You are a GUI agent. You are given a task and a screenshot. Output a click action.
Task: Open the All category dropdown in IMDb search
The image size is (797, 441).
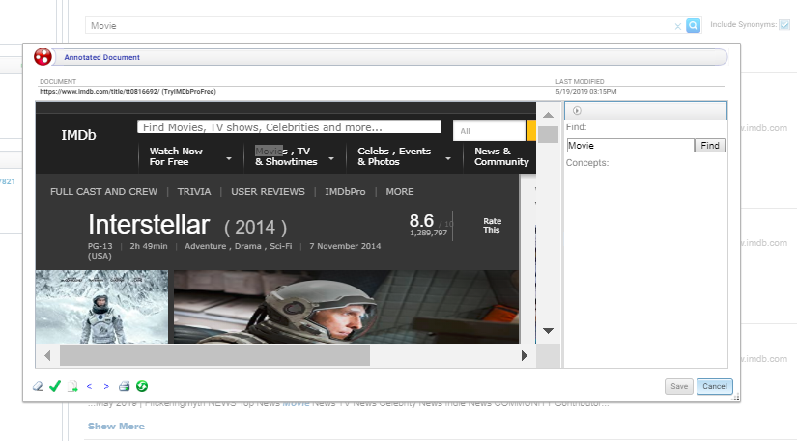pyautogui.click(x=489, y=131)
